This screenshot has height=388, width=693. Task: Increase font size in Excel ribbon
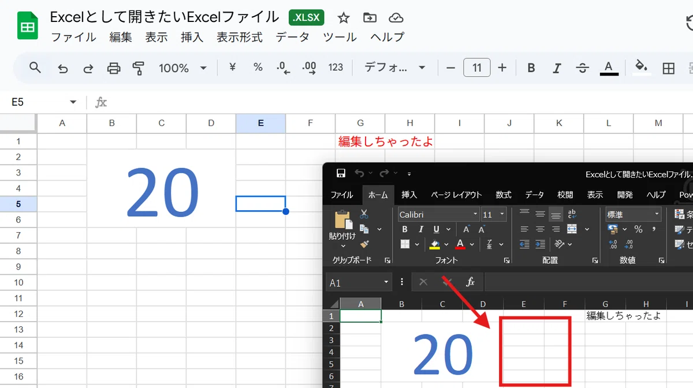(467, 229)
